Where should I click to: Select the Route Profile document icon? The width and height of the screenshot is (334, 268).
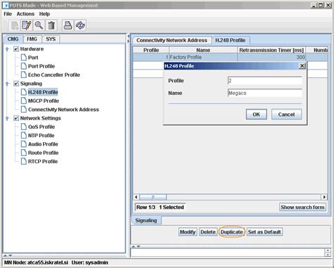click(23, 153)
